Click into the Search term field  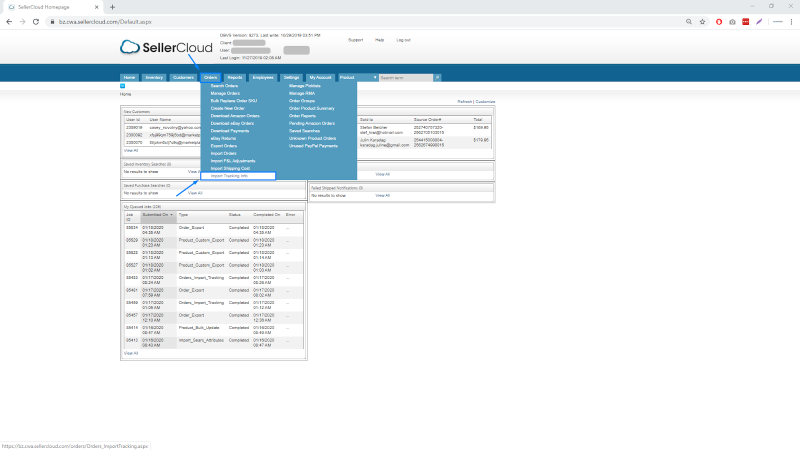click(x=406, y=77)
